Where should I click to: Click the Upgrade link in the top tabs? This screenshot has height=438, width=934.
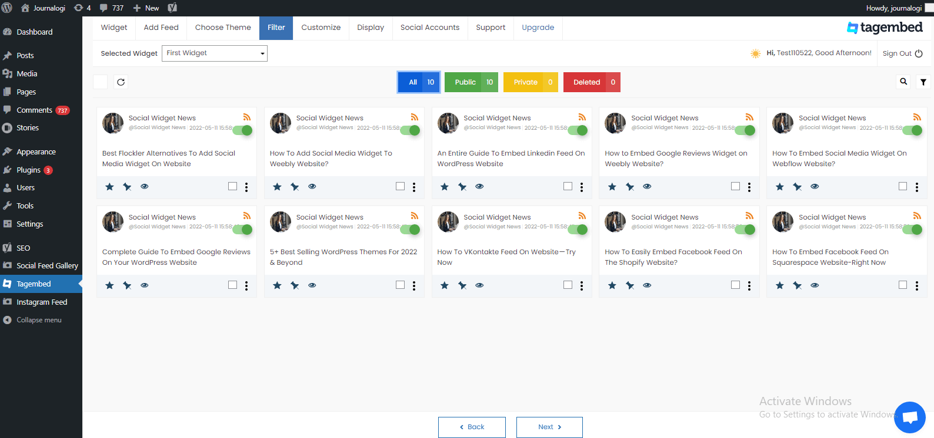[x=538, y=28]
